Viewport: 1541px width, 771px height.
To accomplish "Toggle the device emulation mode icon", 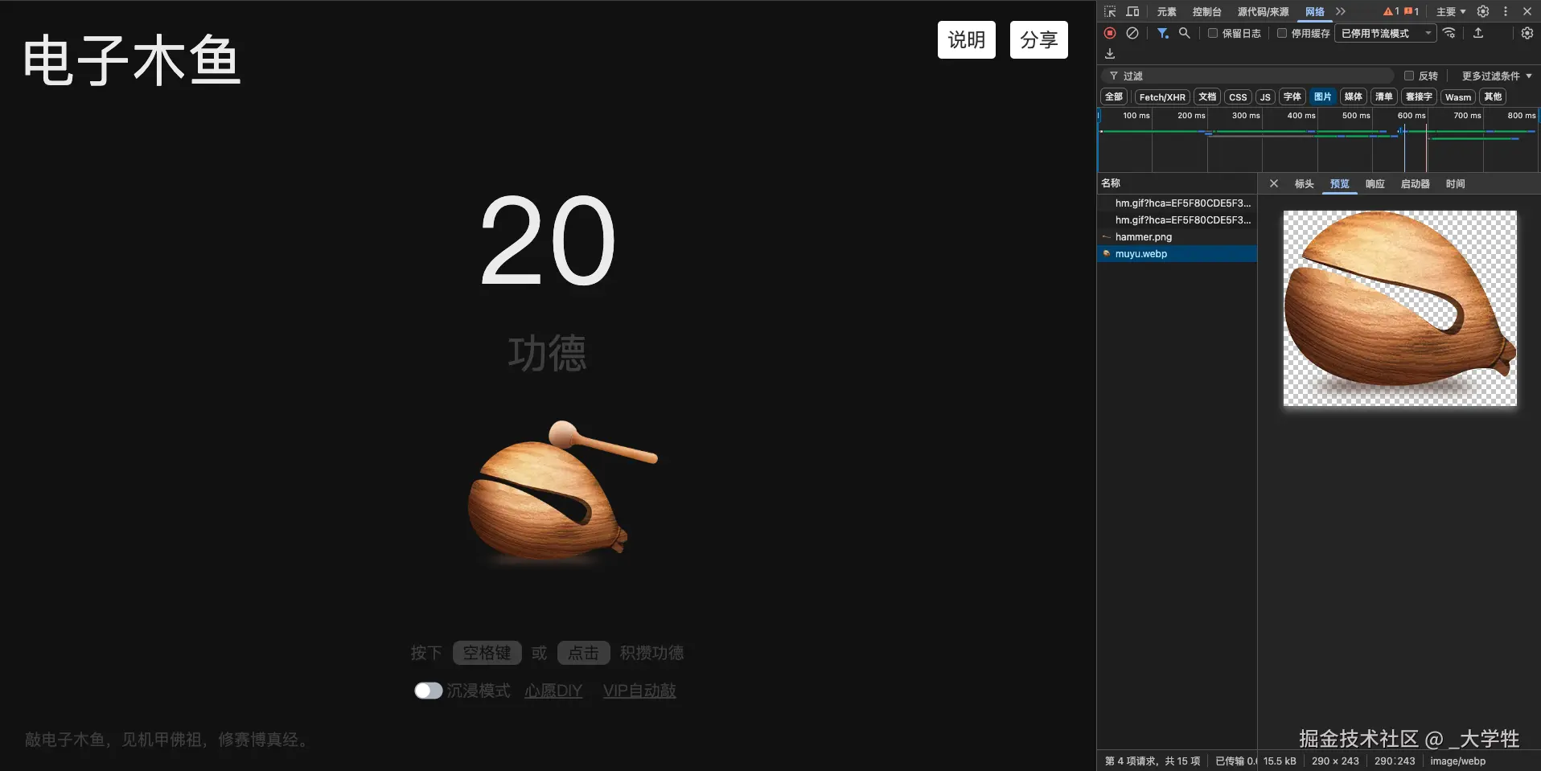I will click(x=1132, y=11).
